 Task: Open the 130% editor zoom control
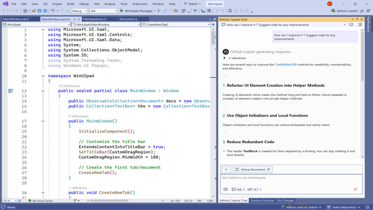click(x=8, y=200)
